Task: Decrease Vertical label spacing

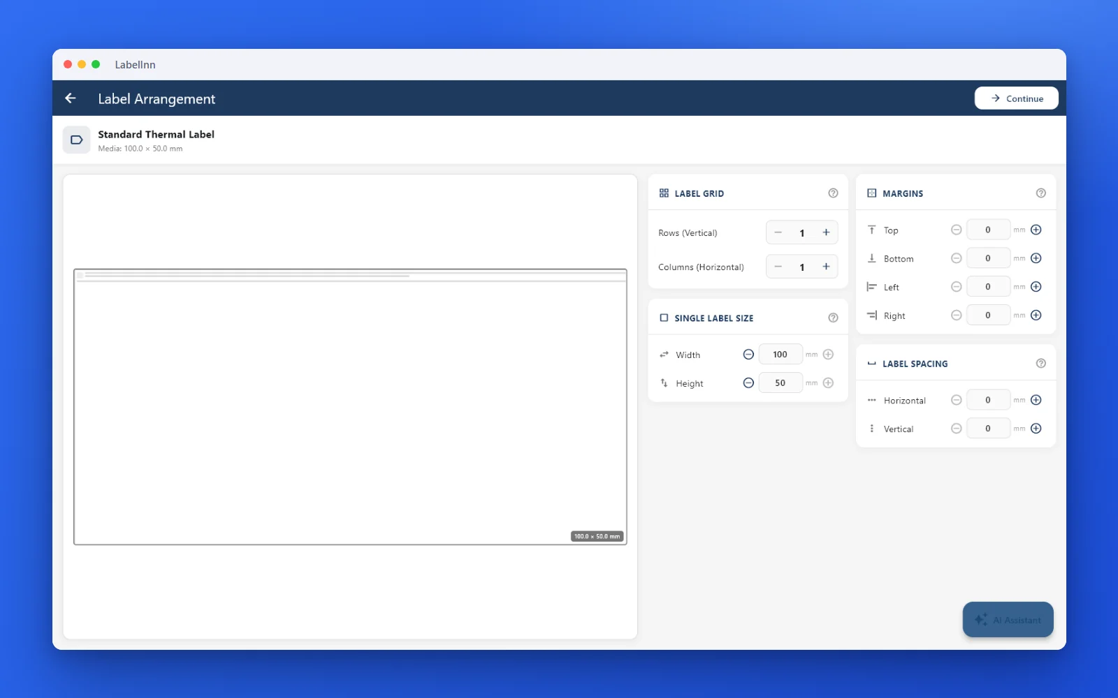Action: click(957, 429)
